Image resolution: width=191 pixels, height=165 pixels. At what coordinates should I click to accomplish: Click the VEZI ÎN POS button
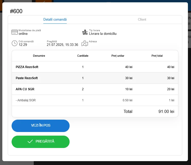40,126
